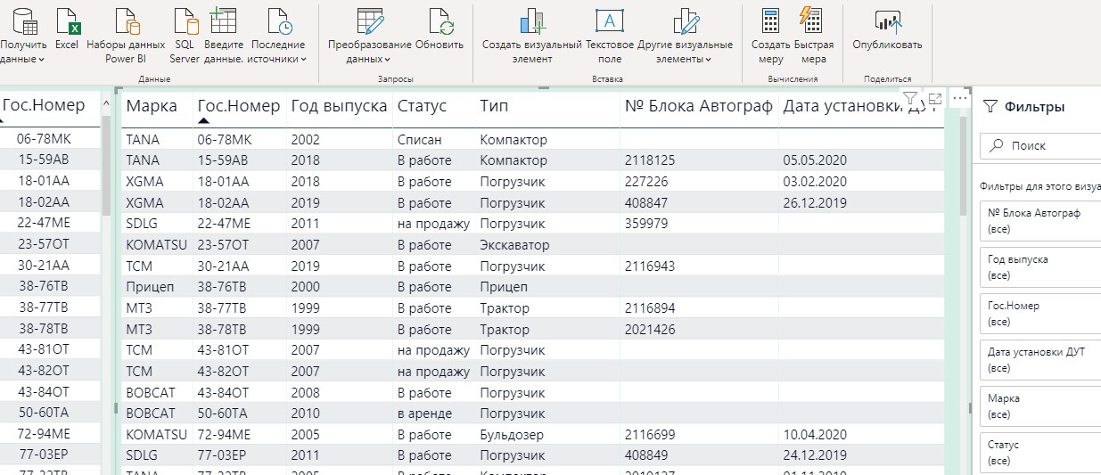
Task: Import data from Excel
Action: click(67, 28)
